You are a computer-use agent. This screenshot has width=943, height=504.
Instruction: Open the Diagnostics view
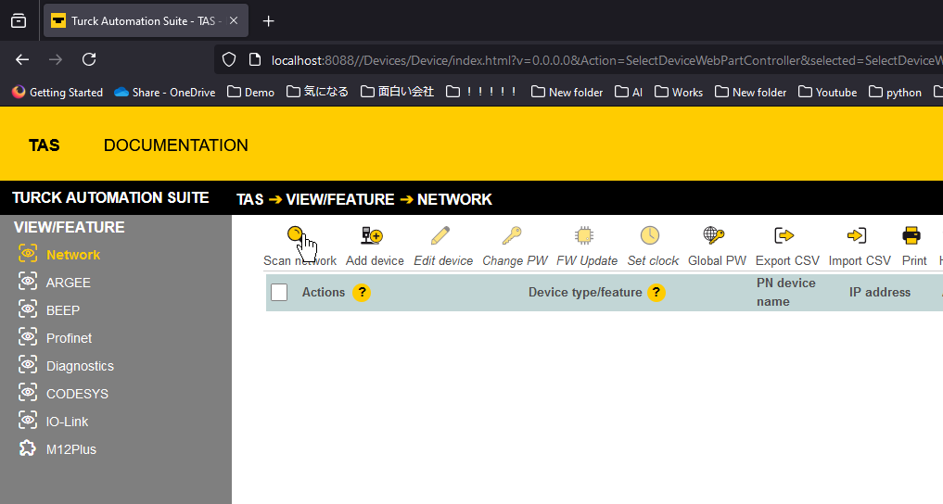(80, 366)
